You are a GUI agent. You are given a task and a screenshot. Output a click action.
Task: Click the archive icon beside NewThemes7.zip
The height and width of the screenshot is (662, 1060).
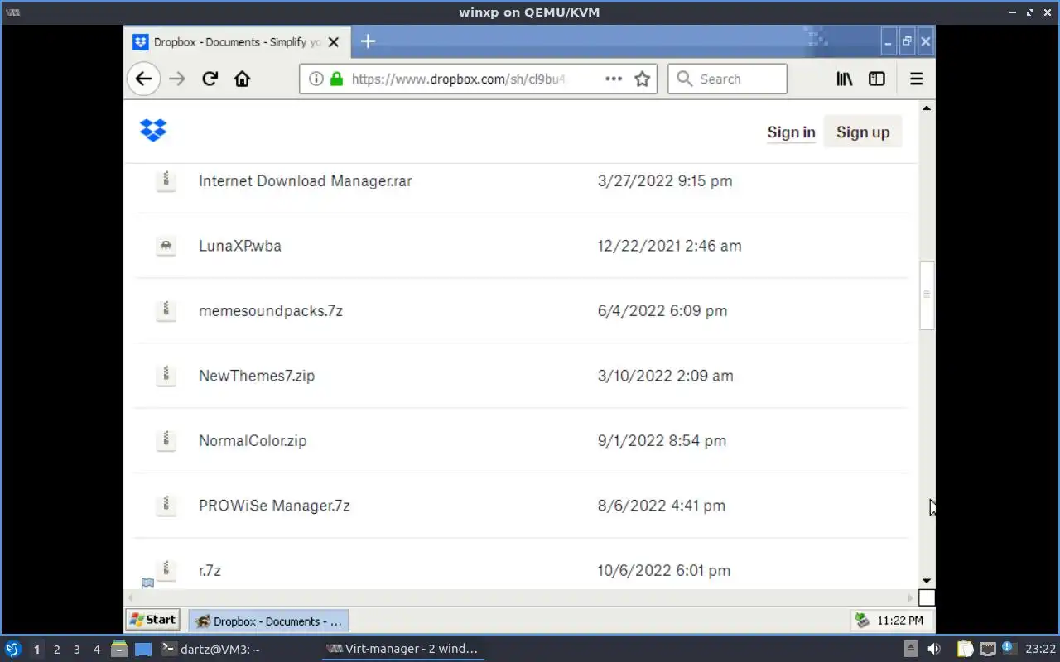(166, 376)
